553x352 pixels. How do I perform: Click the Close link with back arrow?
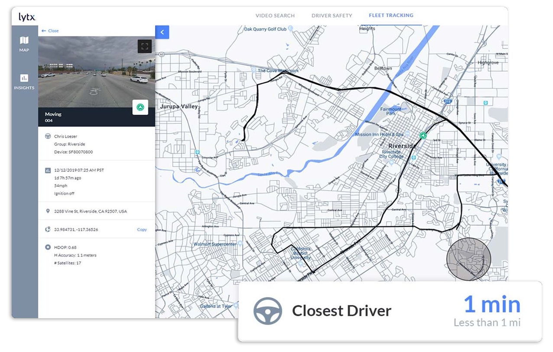[x=50, y=31]
